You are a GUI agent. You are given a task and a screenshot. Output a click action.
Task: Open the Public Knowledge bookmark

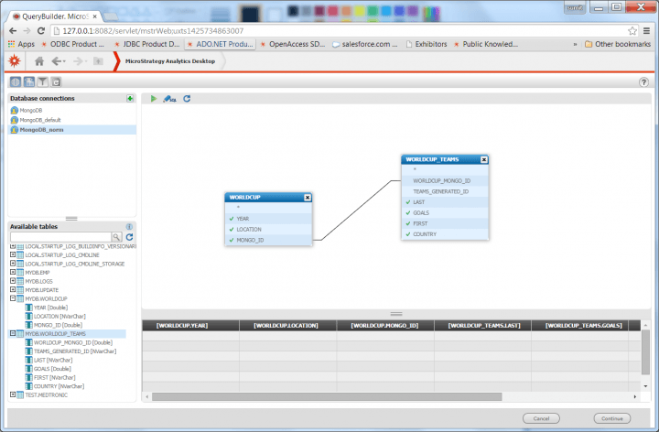(486, 44)
